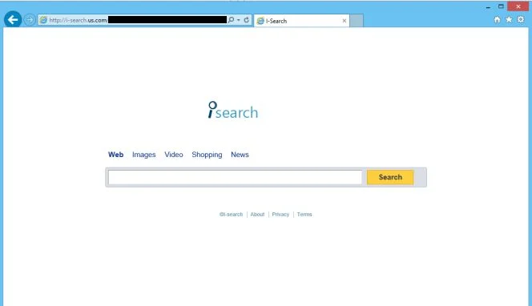Go to the browser Home page icon
Screen dimensions: 532x306
(x=497, y=20)
